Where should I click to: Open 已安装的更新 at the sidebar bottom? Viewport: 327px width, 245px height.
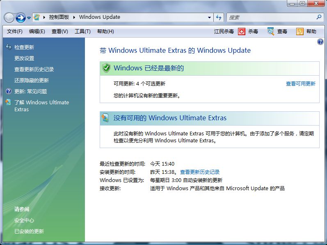[x=29, y=231]
